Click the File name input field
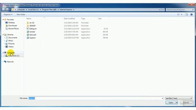Image resolution: width=196 pixels, height=110 pixels. [96, 98]
